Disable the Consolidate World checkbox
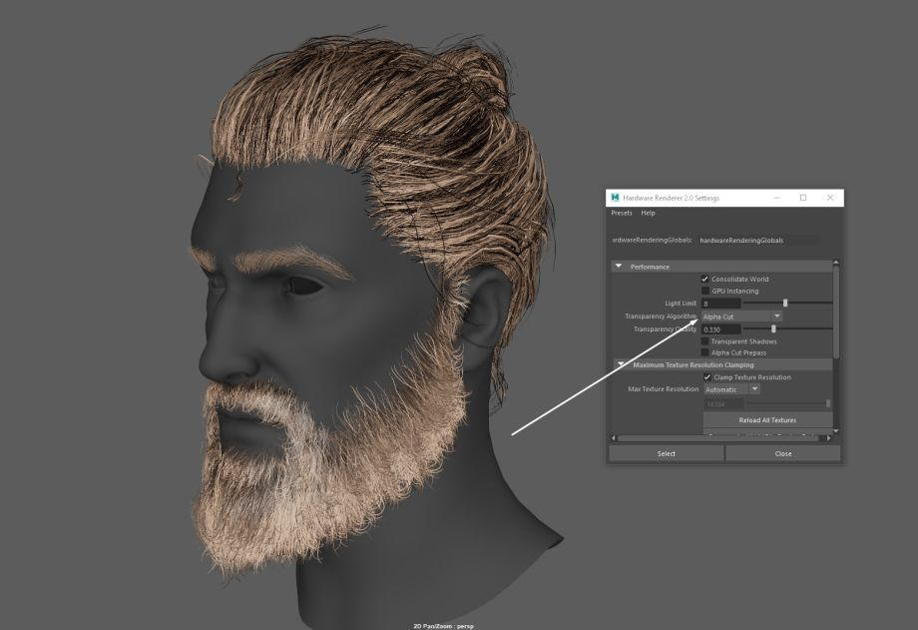 [x=705, y=279]
